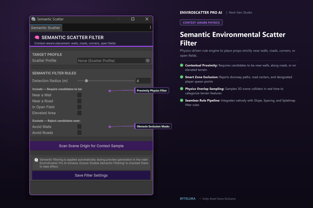Image resolution: width=313 pixels, height=208 pixels.
Task: Click the 'Exclude — Reject candidates near:' text
Action: coord(56,121)
